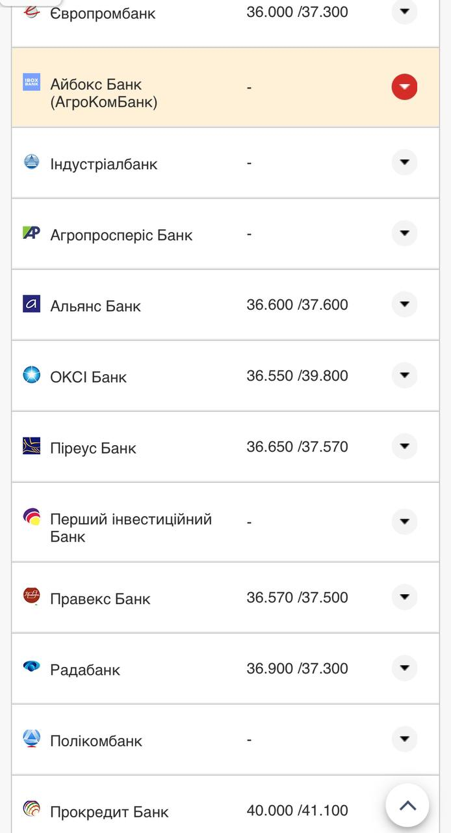Click the Альянс Банк logo icon
451x833 pixels.
coord(31,304)
